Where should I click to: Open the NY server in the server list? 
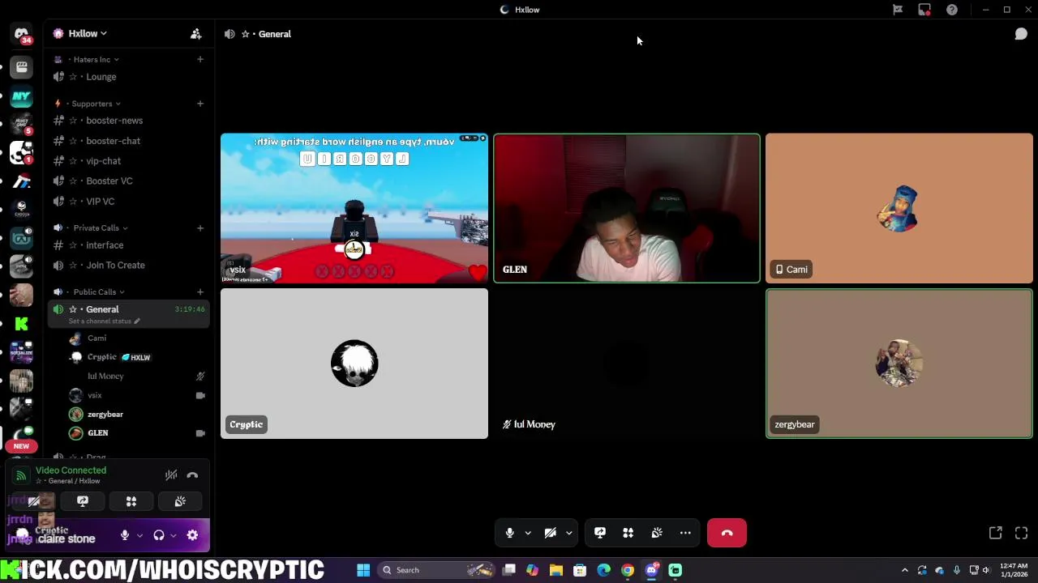coord(21,96)
